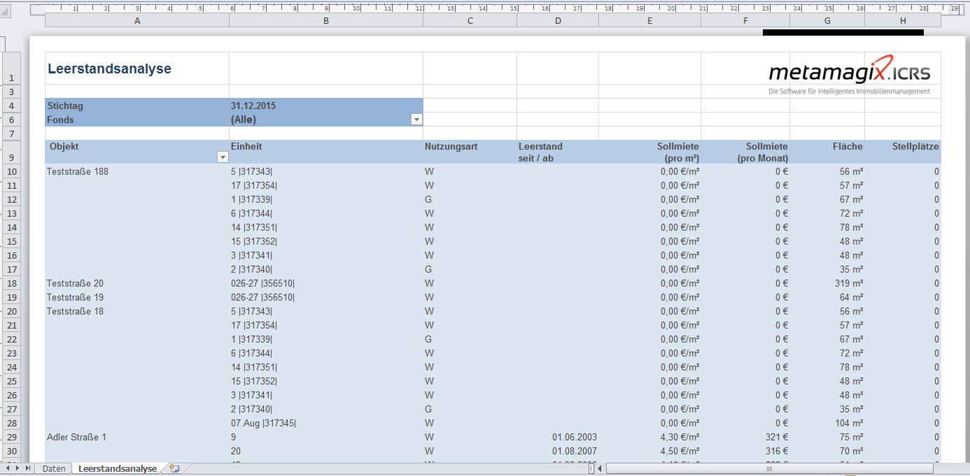Select the 01.06.2003 date cell

(x=558, y=437)
